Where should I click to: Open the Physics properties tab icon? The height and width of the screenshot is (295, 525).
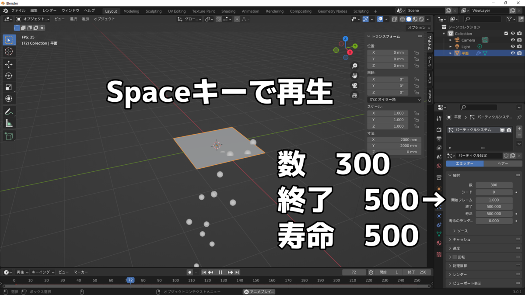[x=439, y=216]
